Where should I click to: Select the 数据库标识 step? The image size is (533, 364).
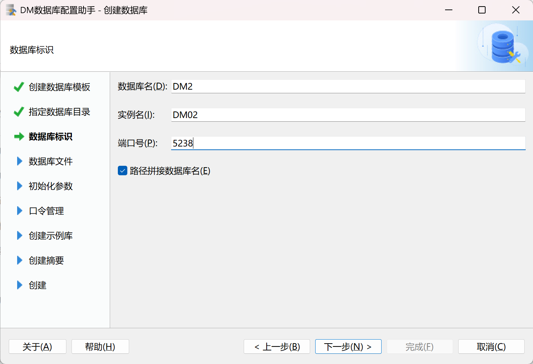pyautogui.click(x=51, y=137)
